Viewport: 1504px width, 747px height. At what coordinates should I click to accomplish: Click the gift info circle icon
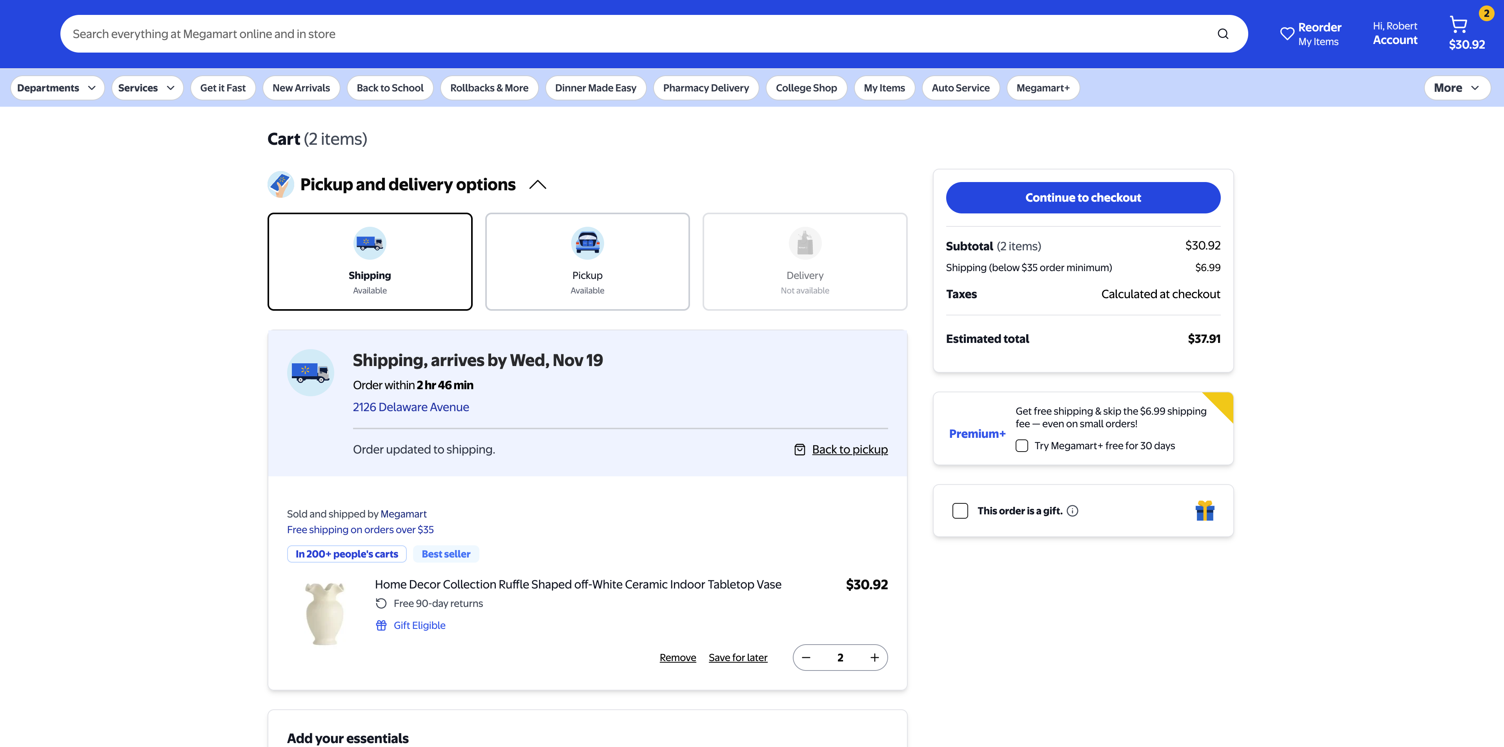pos(1072,511)
